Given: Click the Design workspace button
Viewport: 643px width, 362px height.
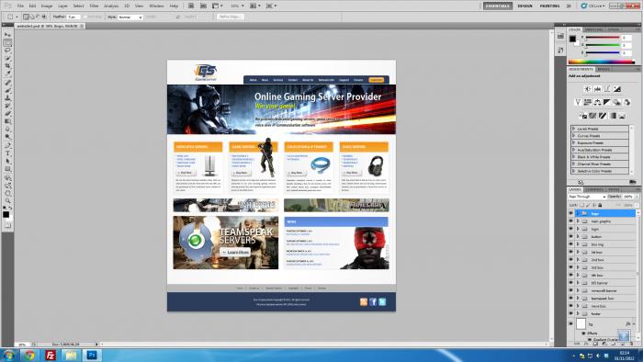Looking at the screenshot, I should click(525, 6).
